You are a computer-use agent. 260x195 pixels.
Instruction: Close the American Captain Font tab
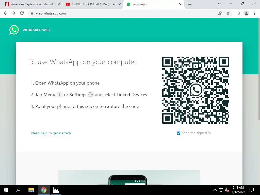(59, 4)
